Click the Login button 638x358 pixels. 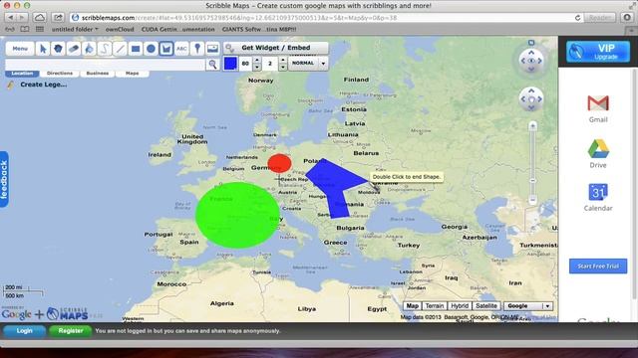point(24,331)
